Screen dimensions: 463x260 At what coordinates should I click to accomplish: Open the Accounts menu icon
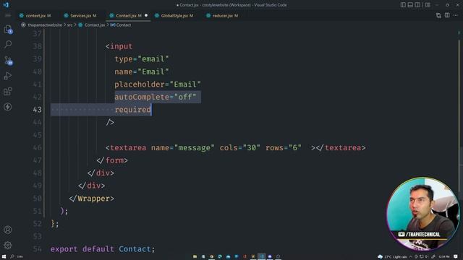(8, 230)
